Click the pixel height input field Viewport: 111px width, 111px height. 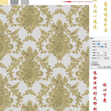point(100,47)
